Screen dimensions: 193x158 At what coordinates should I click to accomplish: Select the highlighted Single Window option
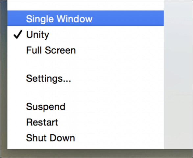pos(85,18)
